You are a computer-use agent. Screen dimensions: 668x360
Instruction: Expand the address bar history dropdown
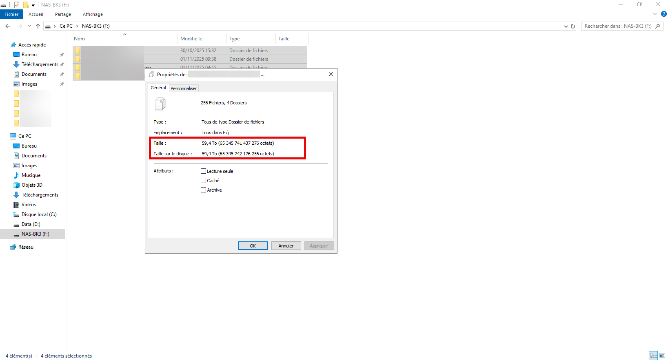[x=566, y=26]
